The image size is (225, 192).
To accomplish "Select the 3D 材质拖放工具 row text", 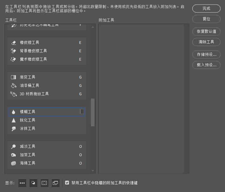I will [34, 94].
